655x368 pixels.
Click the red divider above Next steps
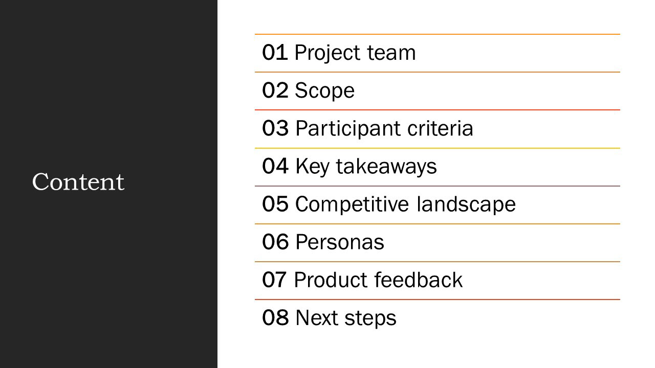pos(438,300)
